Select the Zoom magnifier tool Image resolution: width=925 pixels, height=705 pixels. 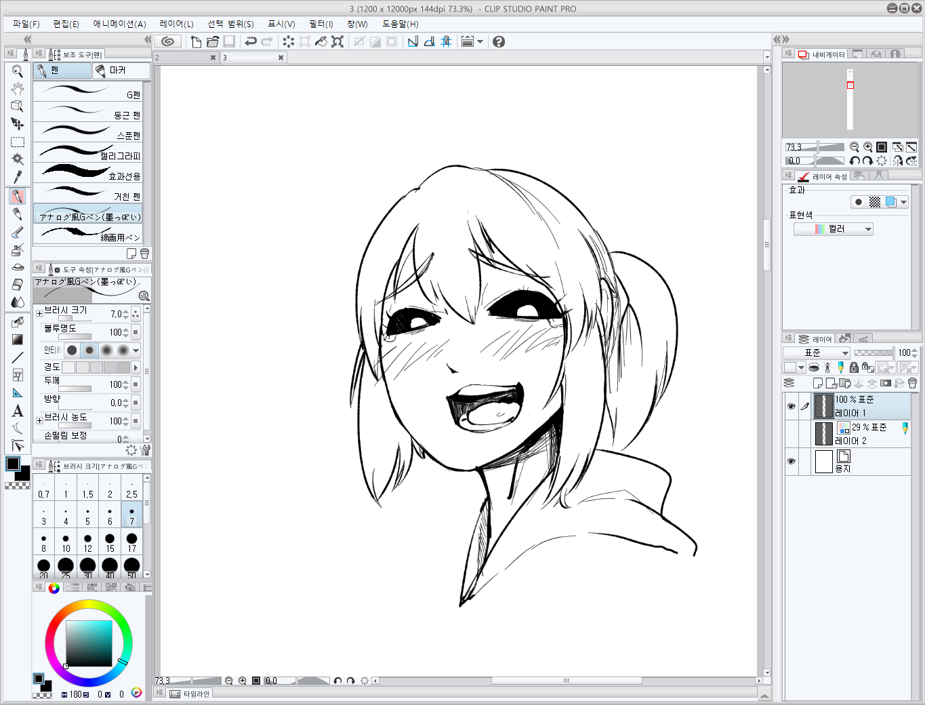coord(18,71)
